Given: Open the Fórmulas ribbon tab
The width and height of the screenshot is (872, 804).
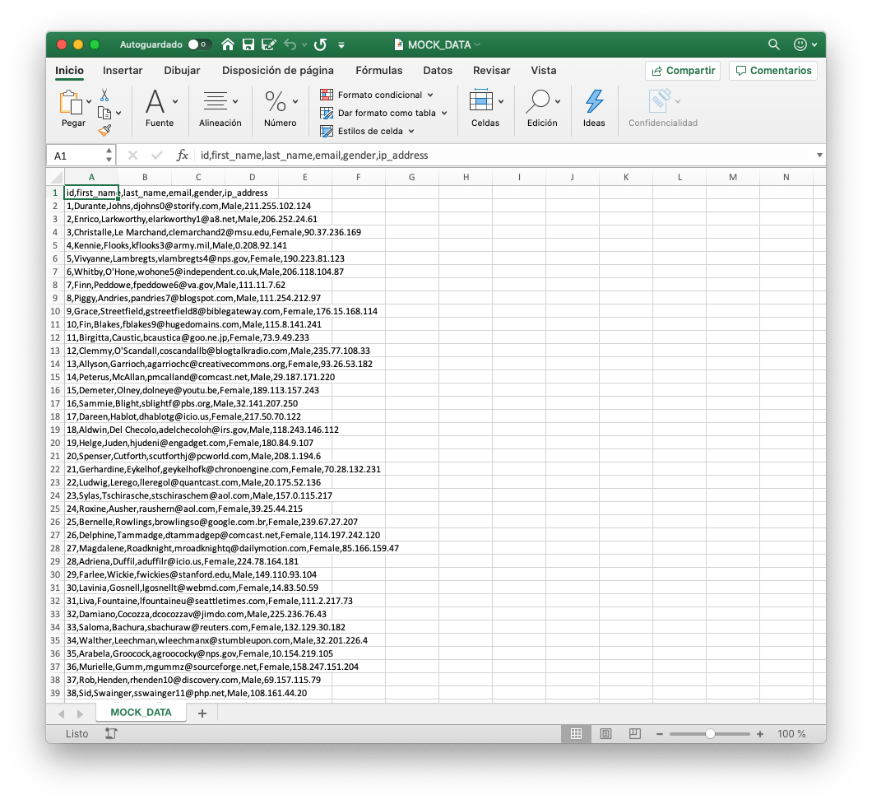Looking at the screenshot, I should 378,71.
